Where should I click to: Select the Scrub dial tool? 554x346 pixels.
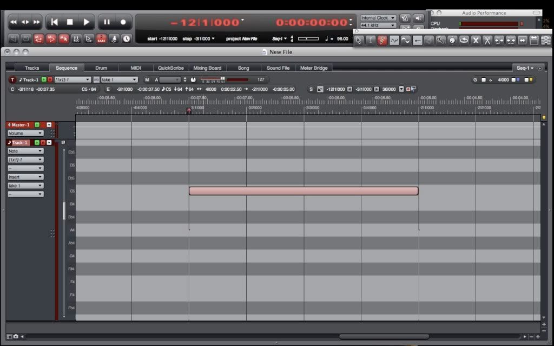[452, 41]
